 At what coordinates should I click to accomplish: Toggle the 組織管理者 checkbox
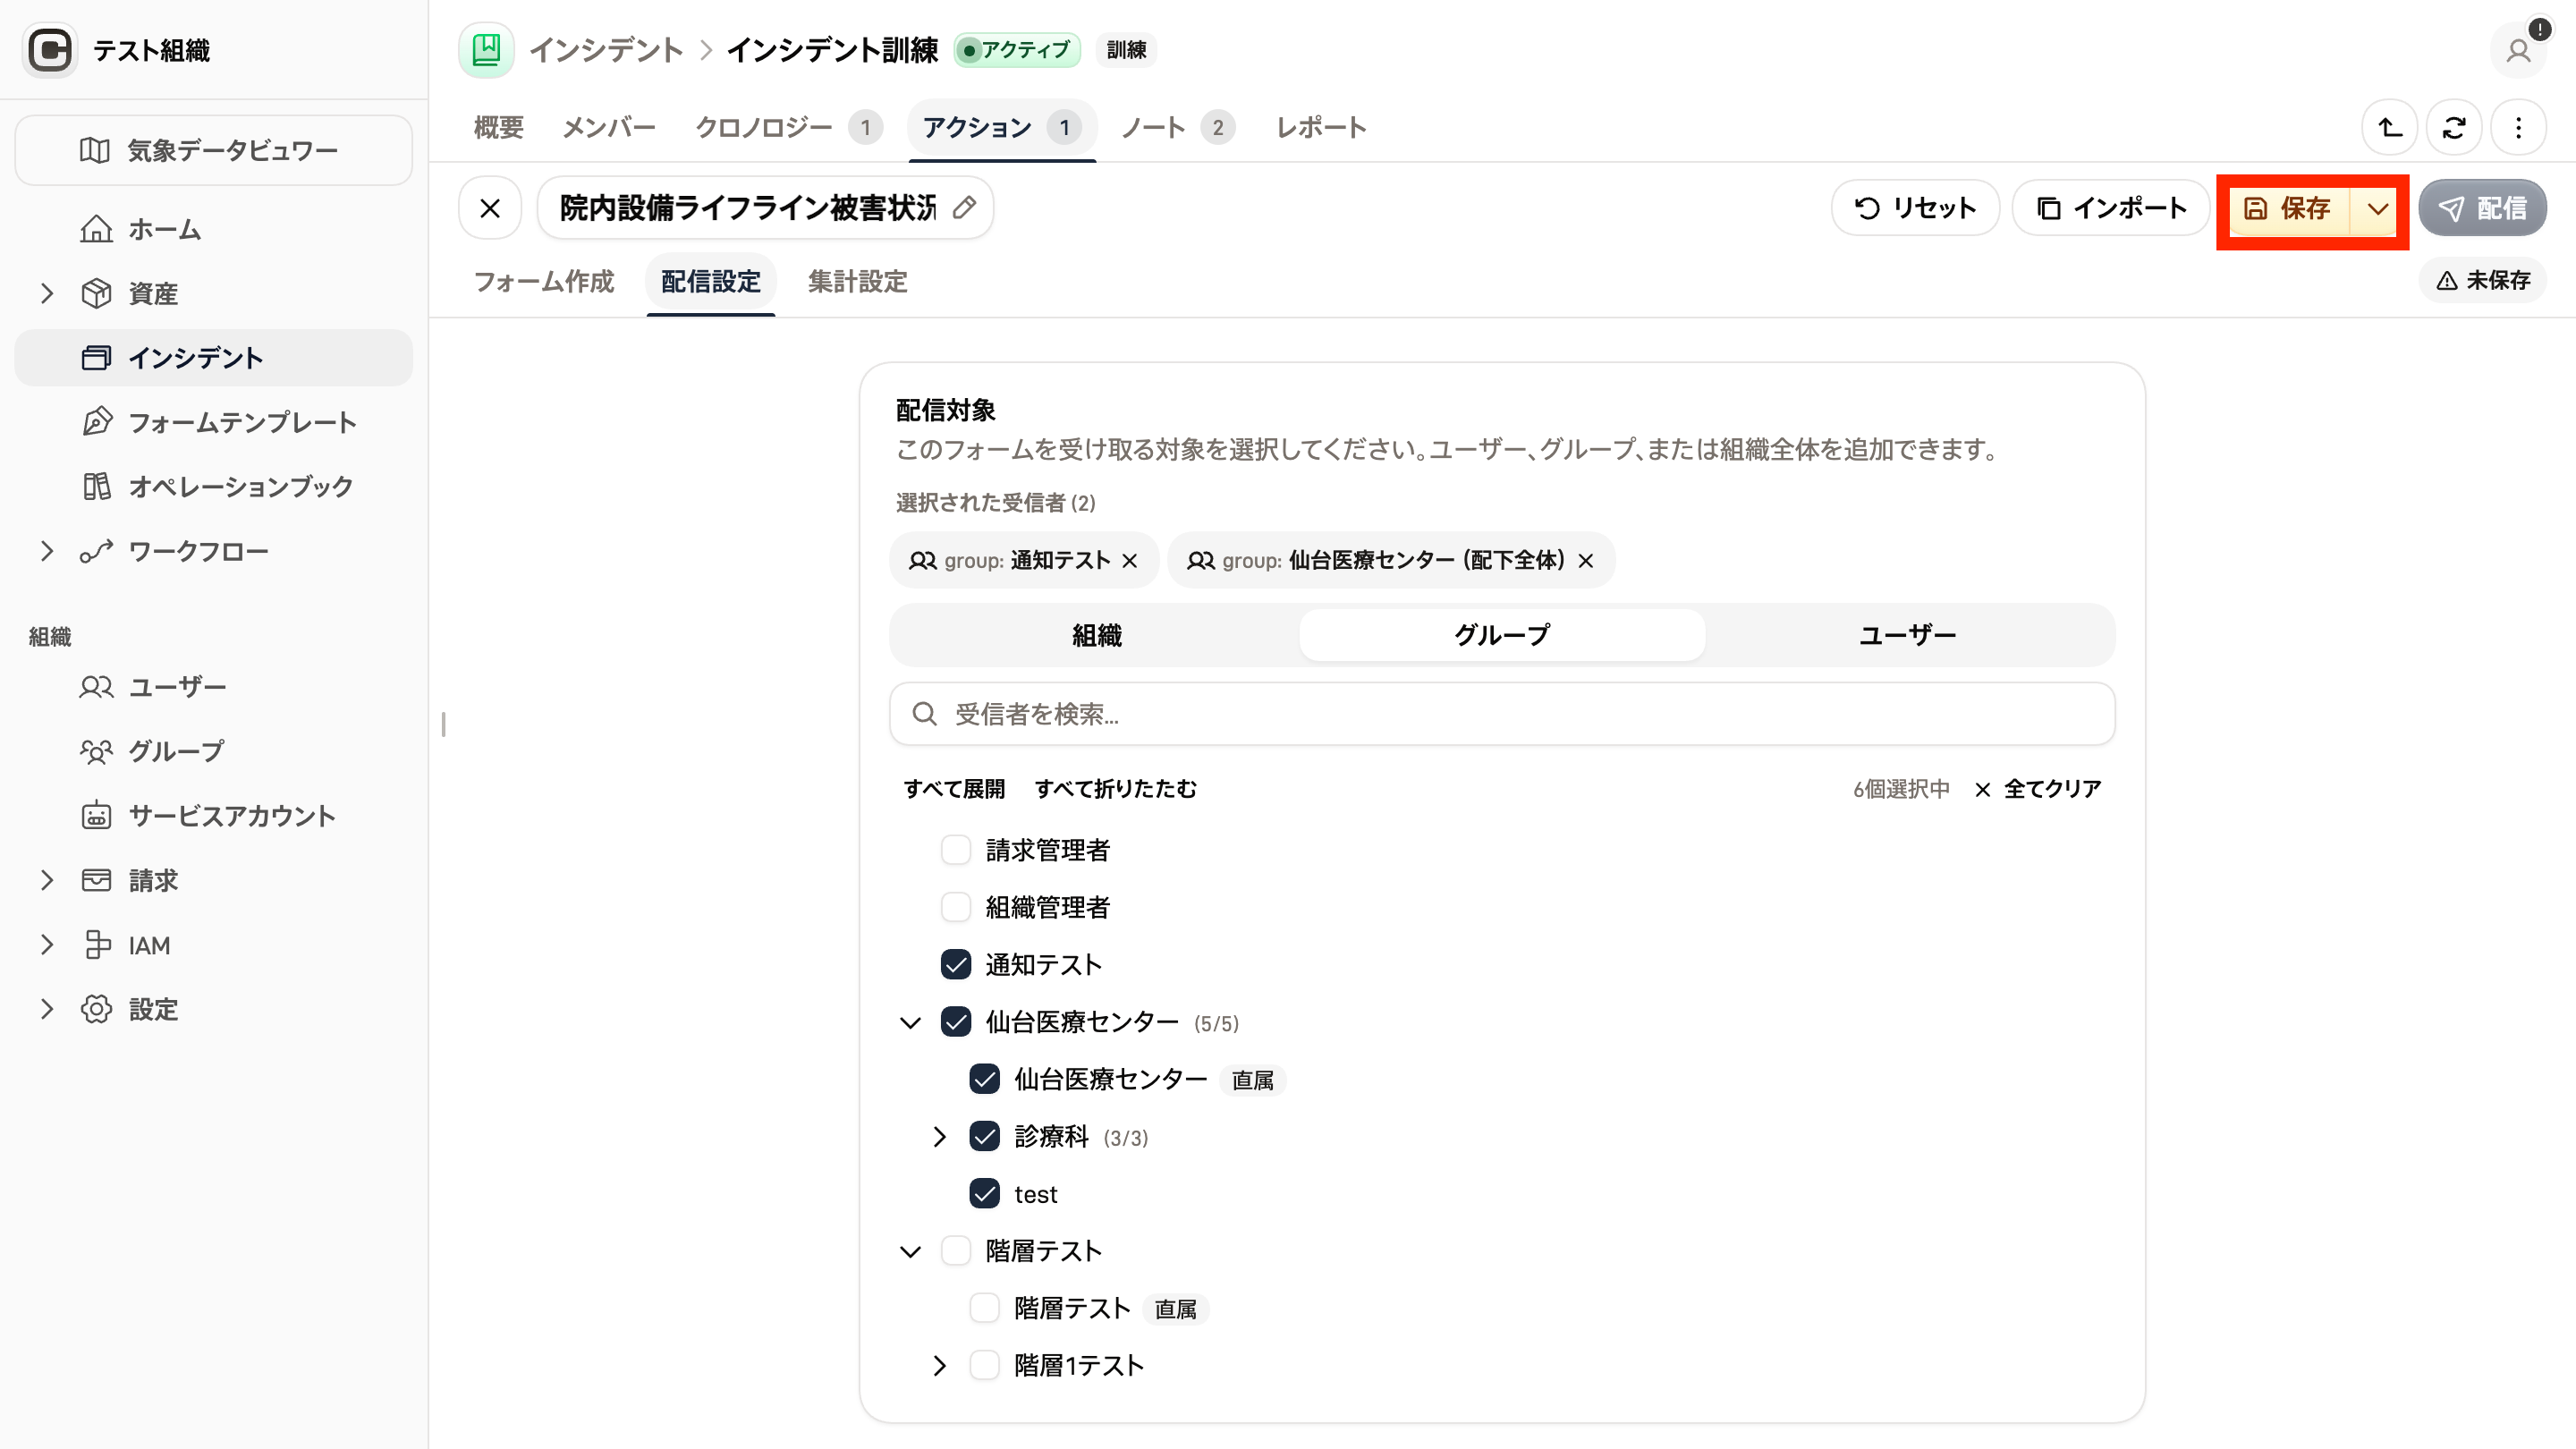pos(956,907)
